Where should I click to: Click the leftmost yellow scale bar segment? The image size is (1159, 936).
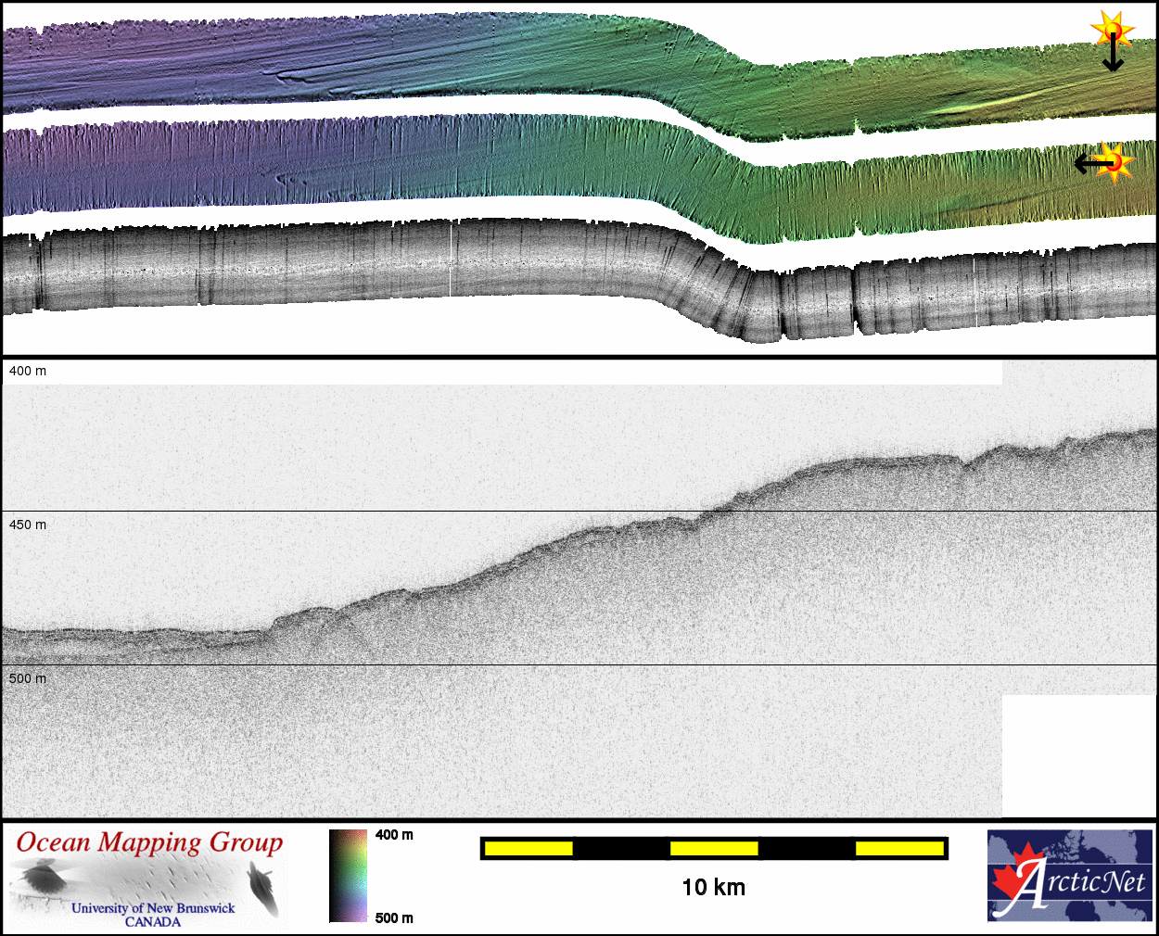528,848
